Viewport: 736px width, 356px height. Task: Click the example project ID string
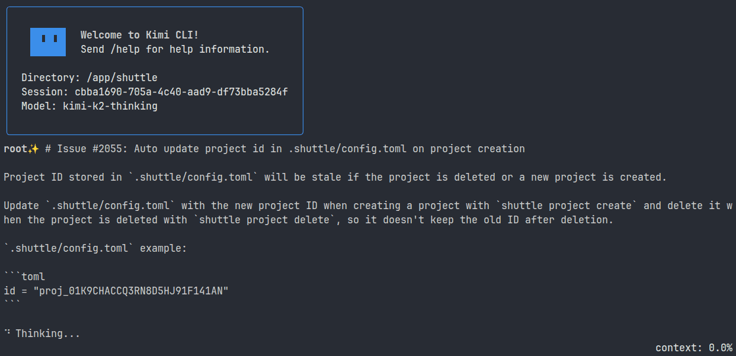131,291
